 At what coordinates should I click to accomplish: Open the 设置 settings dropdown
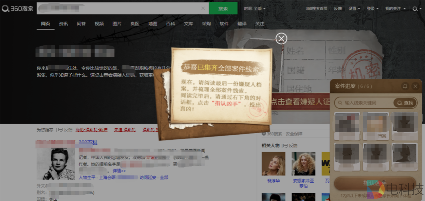(354, 8)
